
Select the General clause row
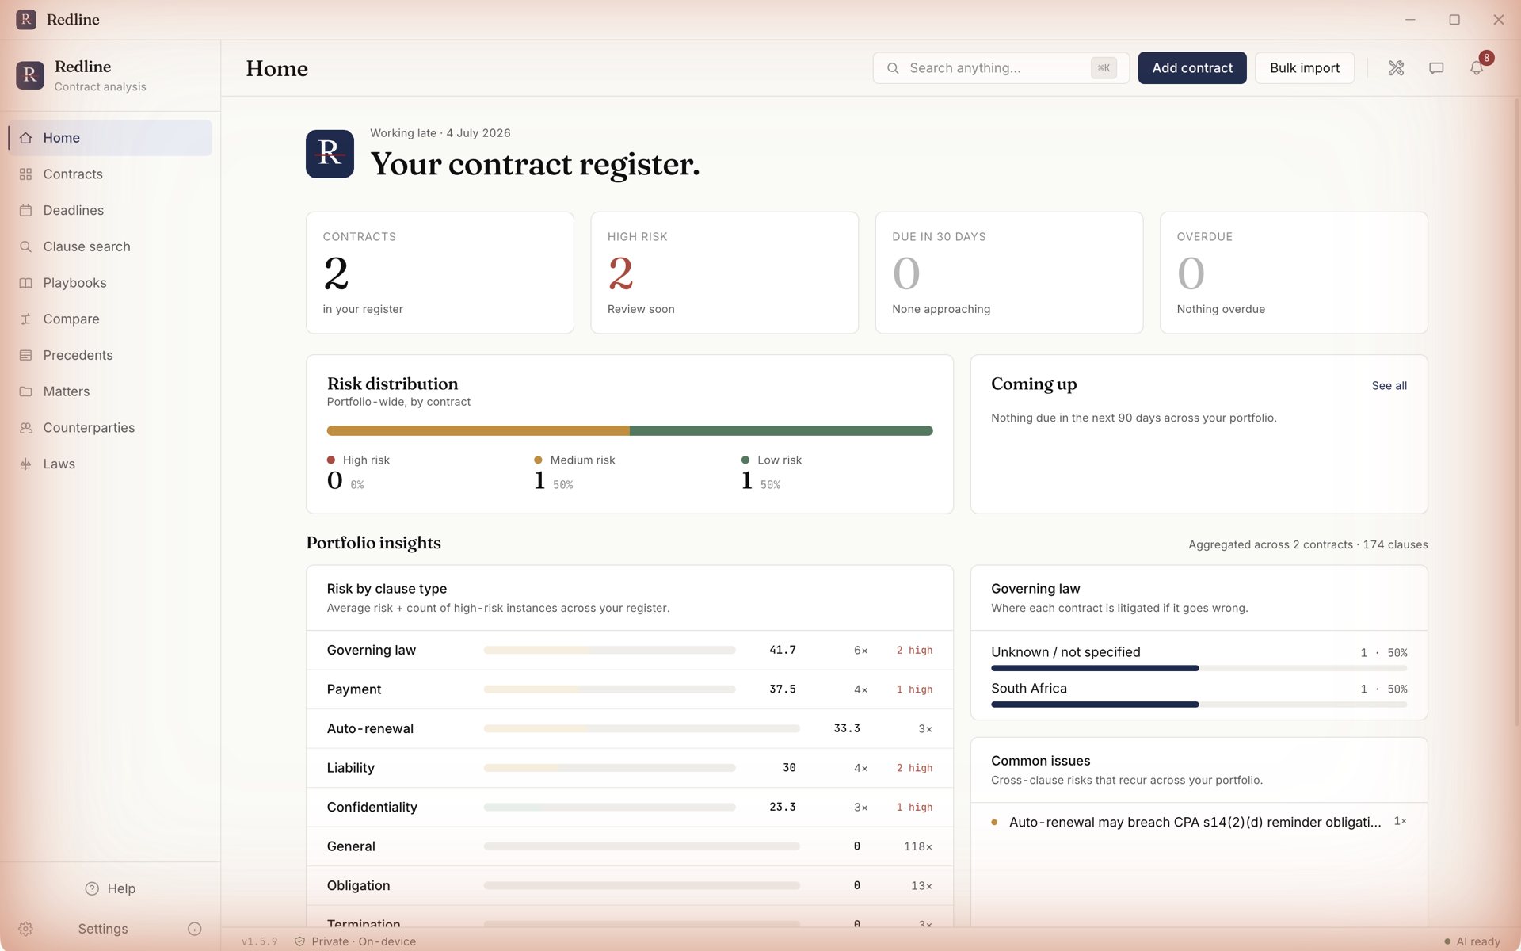[x=630, y=846]
